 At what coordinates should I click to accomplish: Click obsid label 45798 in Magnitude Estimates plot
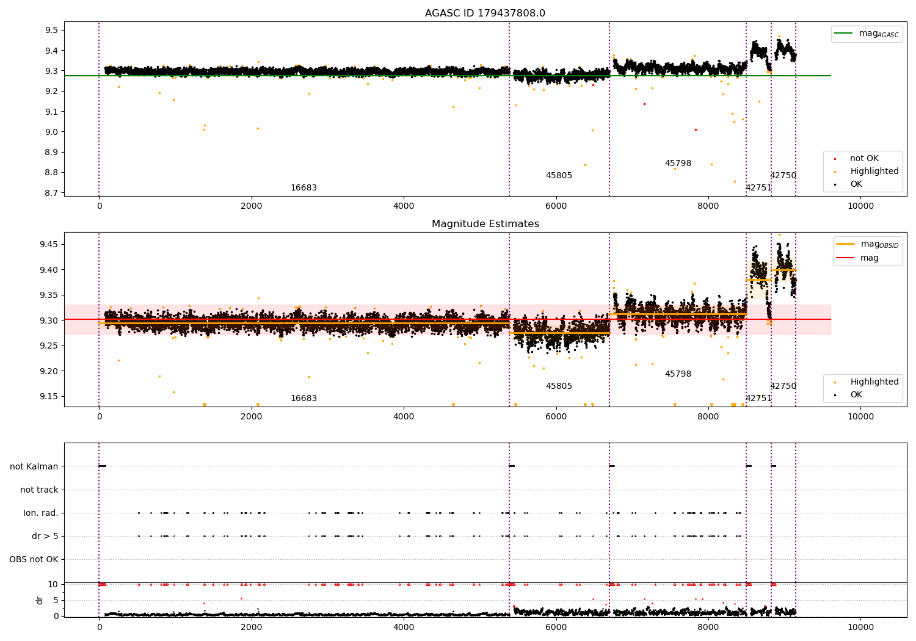(678, 374)
